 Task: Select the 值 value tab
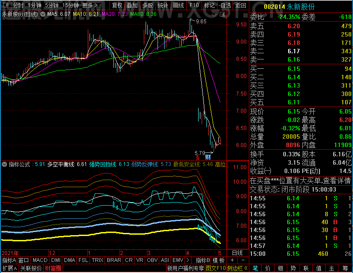click(319, 268)
